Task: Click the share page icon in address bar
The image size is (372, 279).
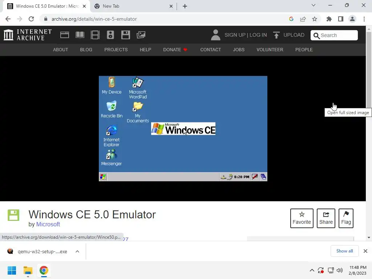Action: pos(303,19)
